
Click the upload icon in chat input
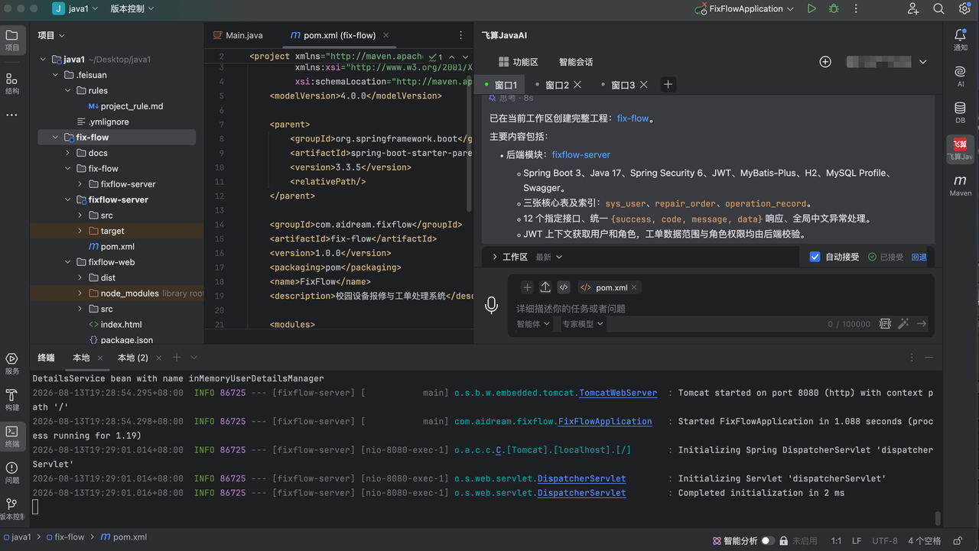point(545,287)
